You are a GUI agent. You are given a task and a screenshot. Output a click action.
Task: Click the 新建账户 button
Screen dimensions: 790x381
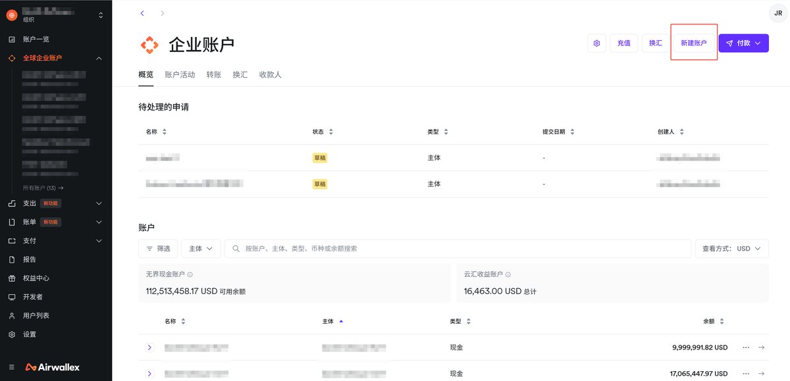click(694, 43)
